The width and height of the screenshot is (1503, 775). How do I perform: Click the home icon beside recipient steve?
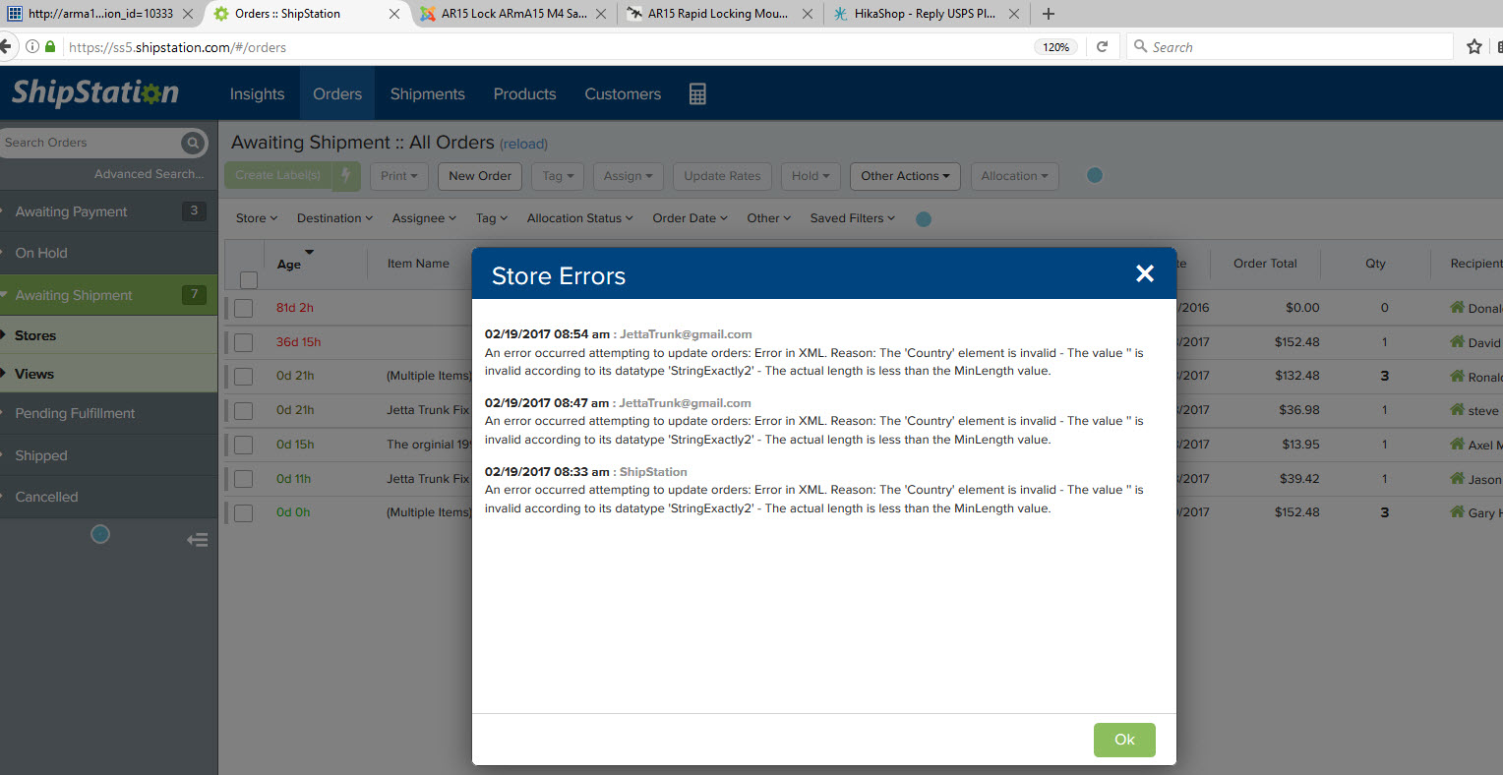1458,409
